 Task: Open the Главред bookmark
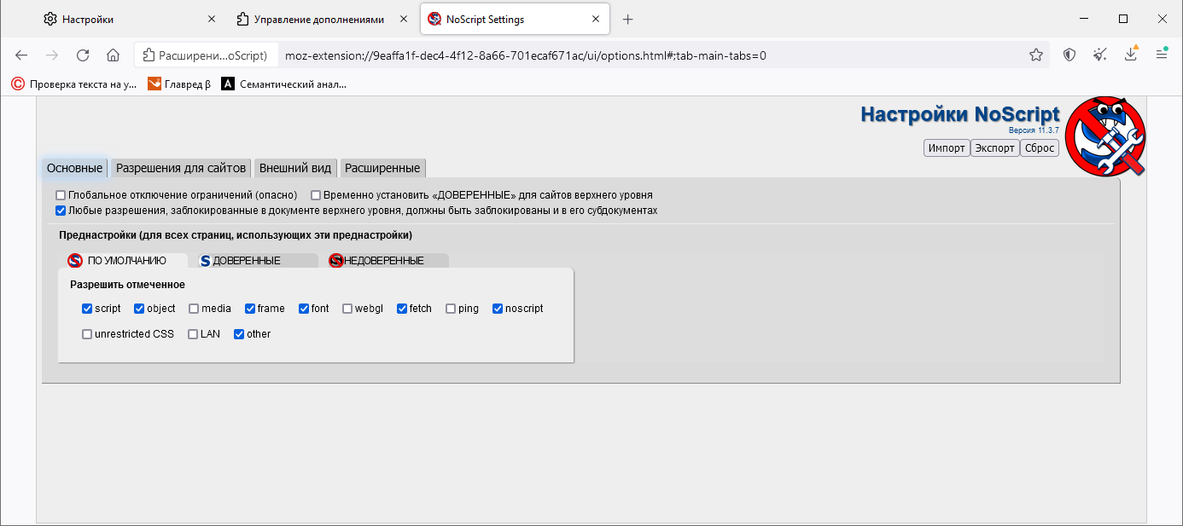coord(179,84)
